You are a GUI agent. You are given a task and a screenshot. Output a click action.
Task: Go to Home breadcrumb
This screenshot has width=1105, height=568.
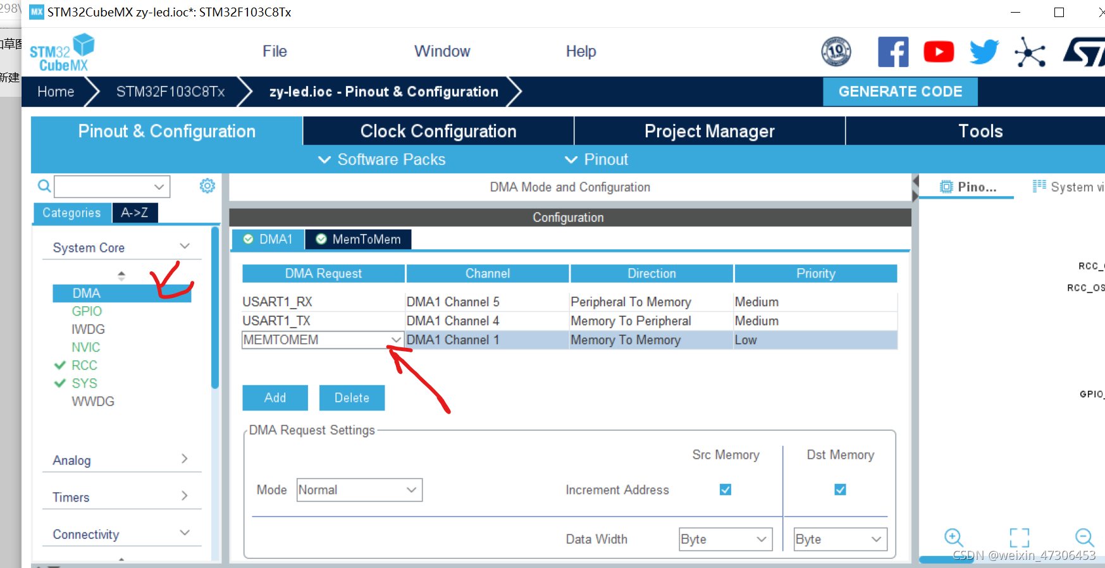pos(56,92)
